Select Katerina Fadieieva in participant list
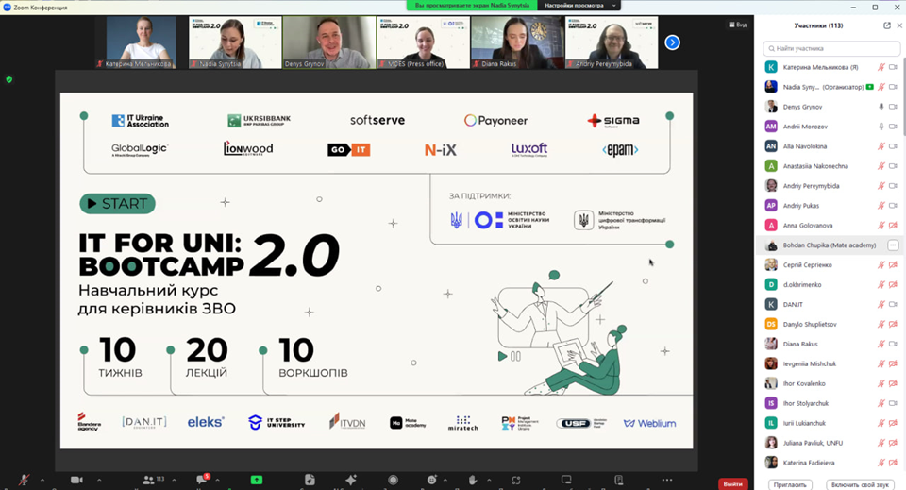 (x=830, y=463)
